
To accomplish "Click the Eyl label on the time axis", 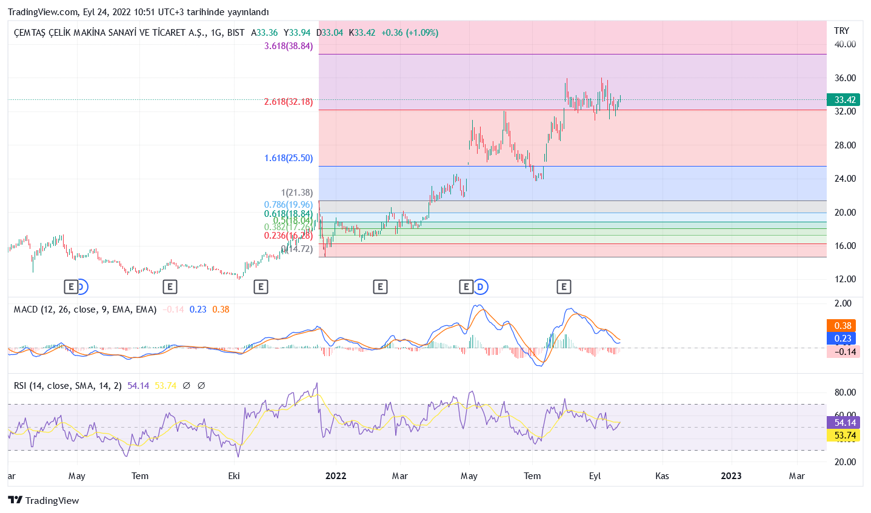I will pyautogui.click(x=595, y=476).
